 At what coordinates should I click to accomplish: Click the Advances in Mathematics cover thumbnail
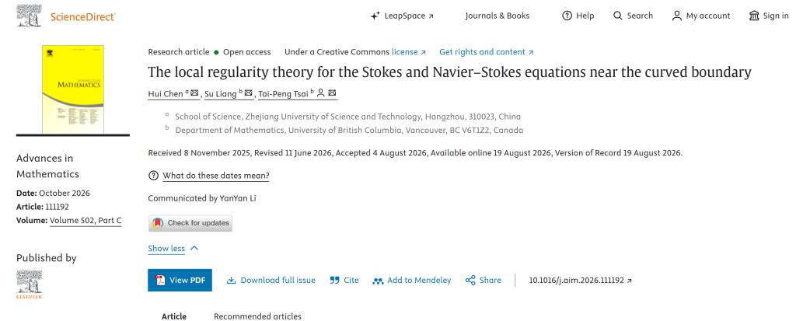point(73,89)
